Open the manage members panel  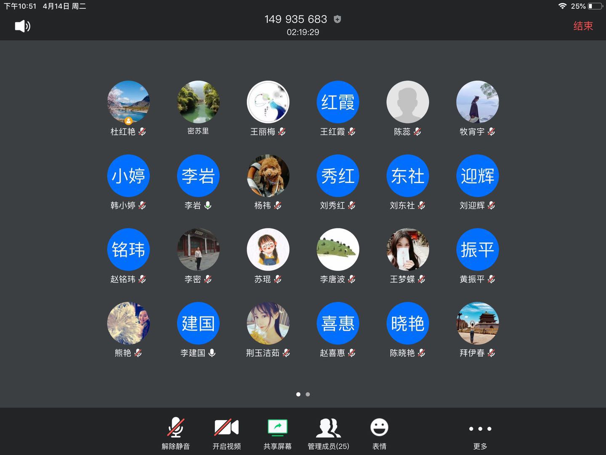[x=328, y=434]
